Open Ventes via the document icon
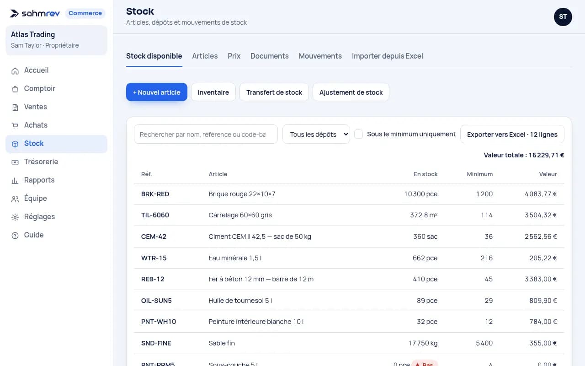Screen dimensions: 585x366 15,107
